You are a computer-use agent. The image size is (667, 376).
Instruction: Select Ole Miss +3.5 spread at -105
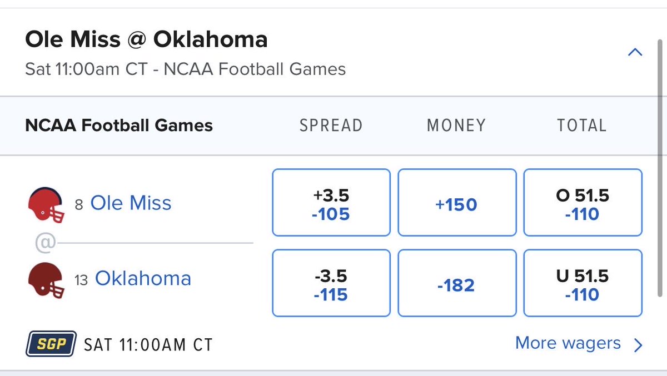click(x=331, y=203)
